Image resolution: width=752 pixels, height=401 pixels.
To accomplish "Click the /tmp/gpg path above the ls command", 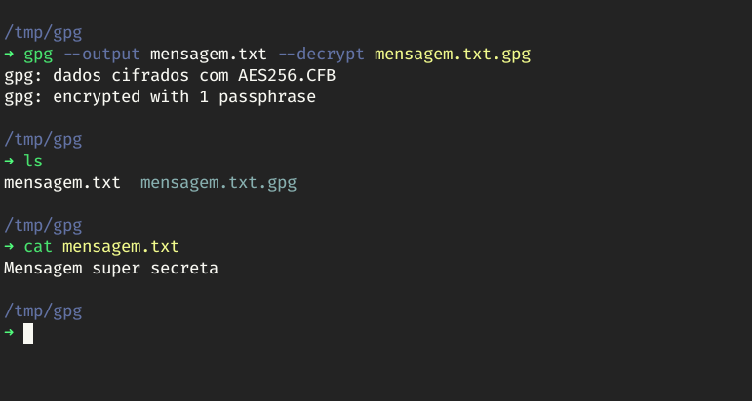I will (43, 139).
